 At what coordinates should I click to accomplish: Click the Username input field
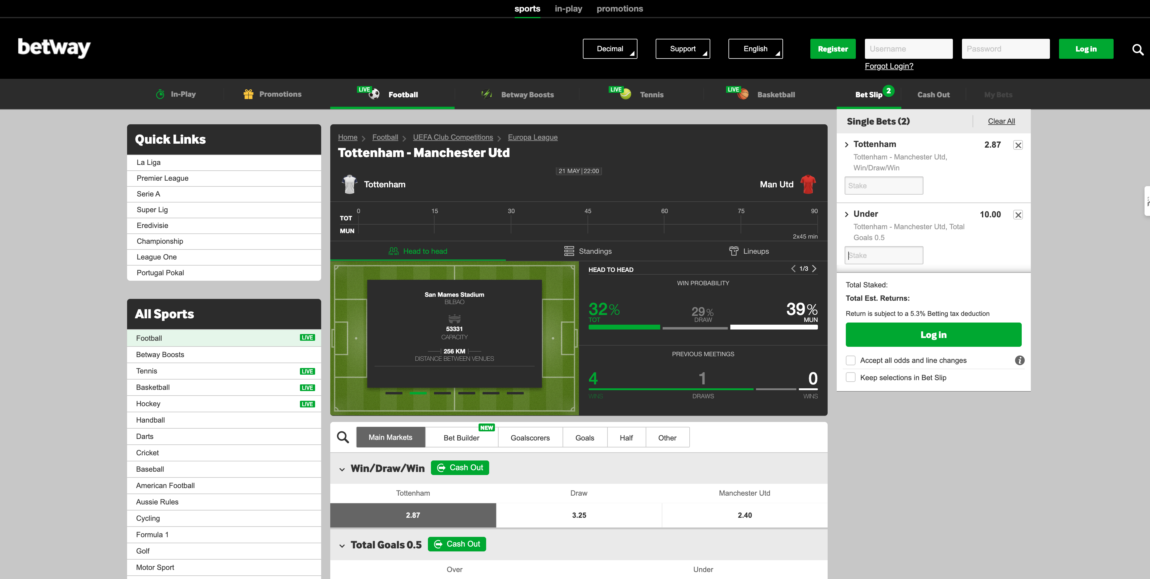[x=909, y=49]
